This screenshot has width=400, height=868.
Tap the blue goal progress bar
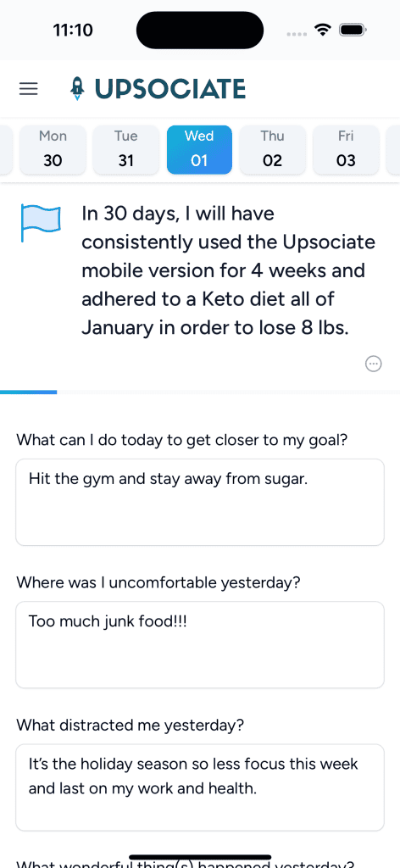(x=28, y=392)
